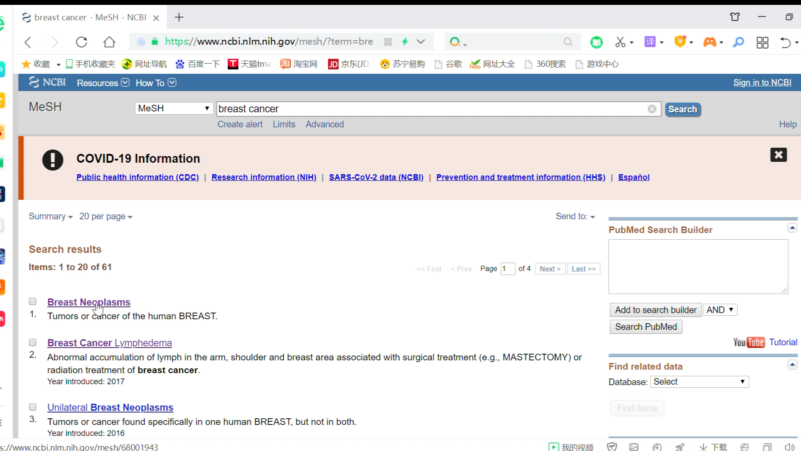The image size is (801, 451).
Task: Click the sound speaker icon in status bar
Action: point(789,447)
